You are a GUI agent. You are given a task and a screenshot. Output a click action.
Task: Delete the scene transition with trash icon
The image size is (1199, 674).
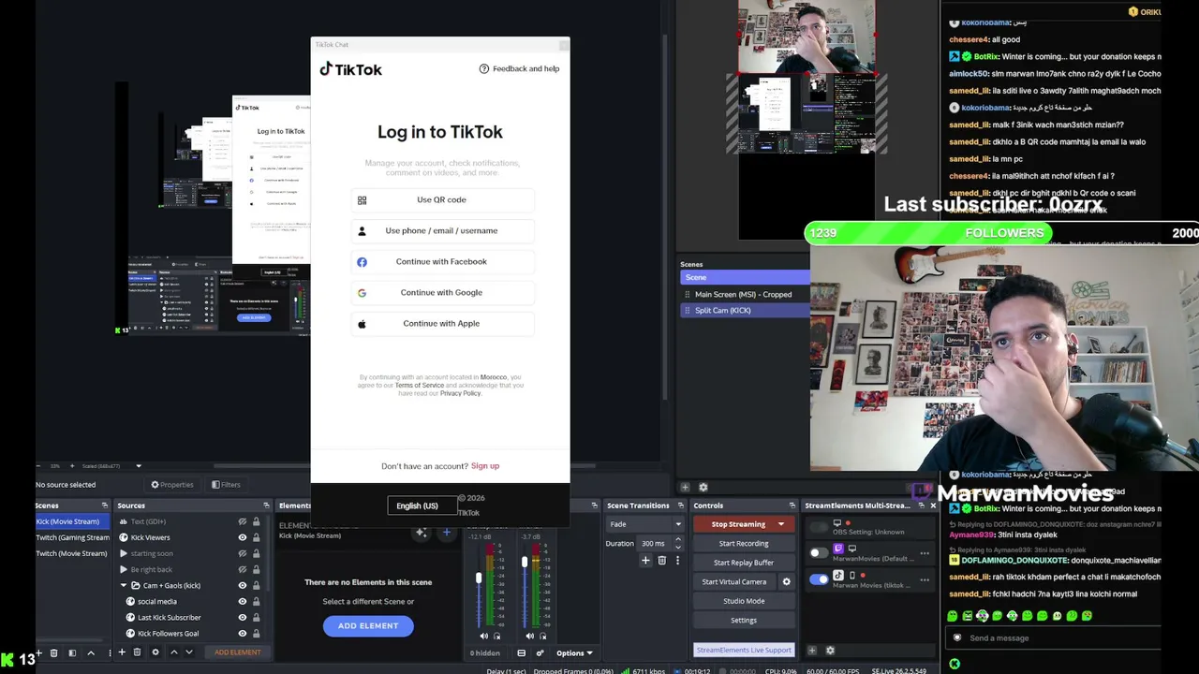click(x=661, y=561)
